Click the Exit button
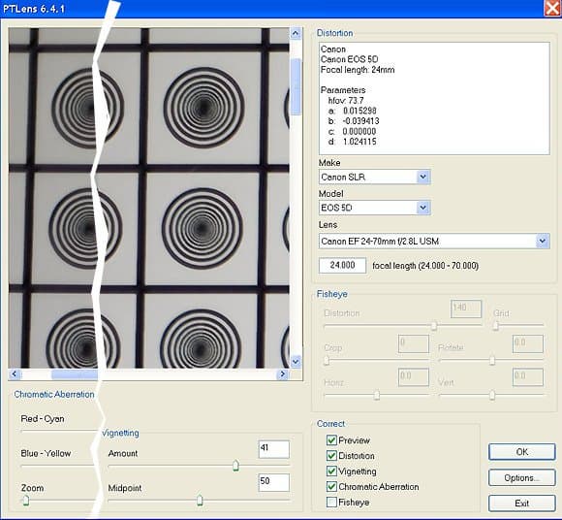Image resolution: width=562 pixels, height=520 pixels. (x=522, y=504)
